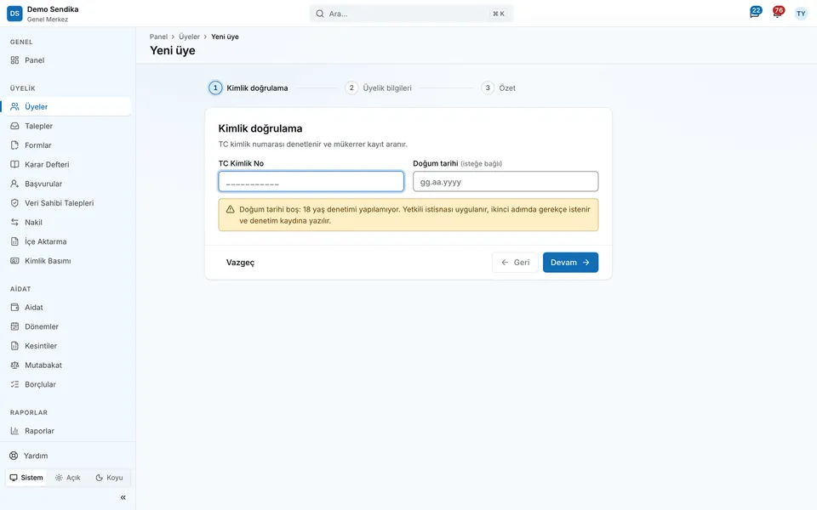
Task: Open the Dönemler calendar icon
Action: [14, 326]
